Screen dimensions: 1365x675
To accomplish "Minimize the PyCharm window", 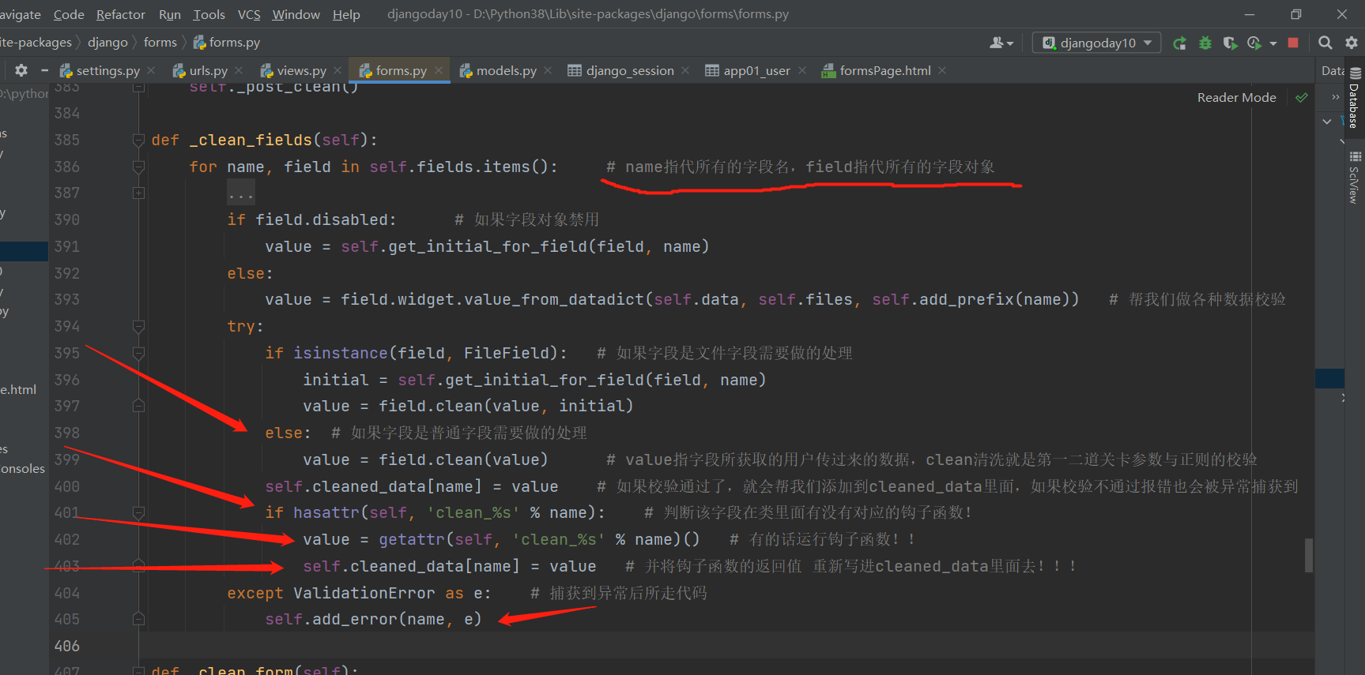I will click(x=1250, y=14).
